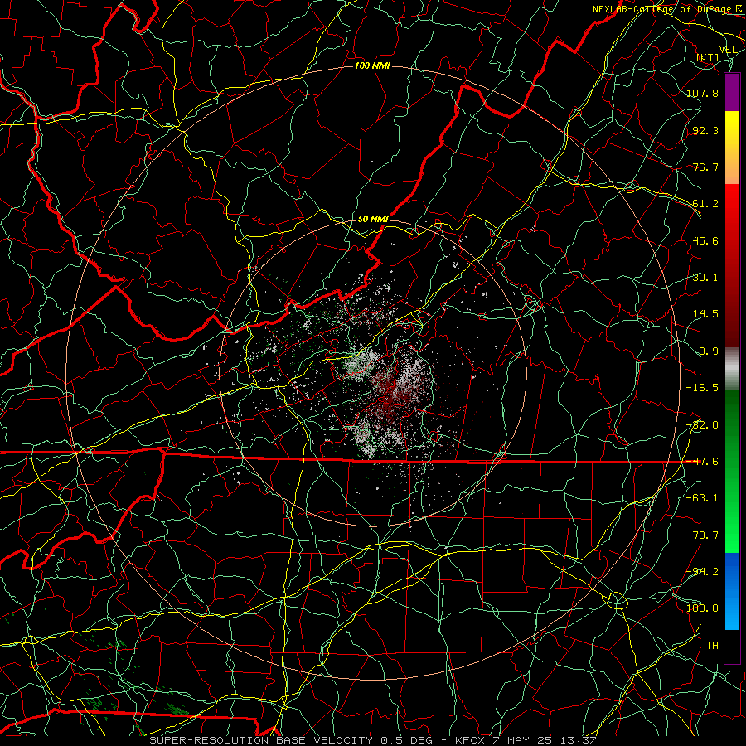The height and width of the screenshot is (746, 746).
Task: Click the 50 NMI range ring label
Action: coord(373,219)
